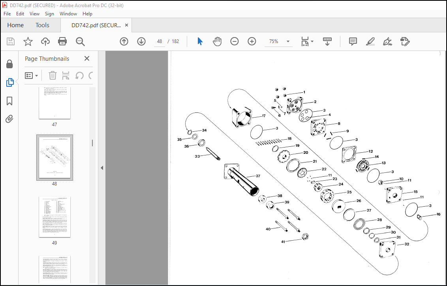Print the document
The image size is (447, 286).
pos(62,41)
